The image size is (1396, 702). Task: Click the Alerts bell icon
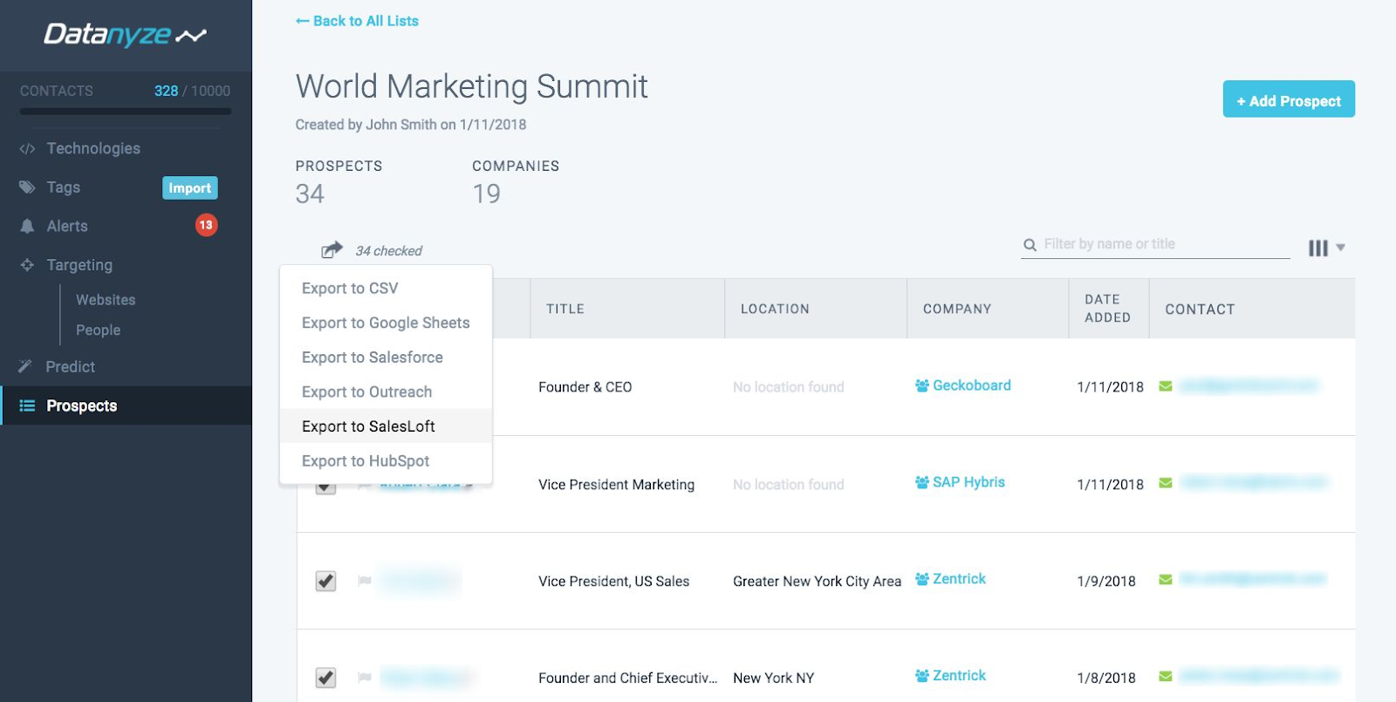(x=27, y=226)
